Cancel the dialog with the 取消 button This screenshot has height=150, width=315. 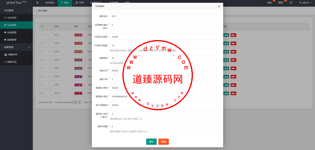click(164, 142)
